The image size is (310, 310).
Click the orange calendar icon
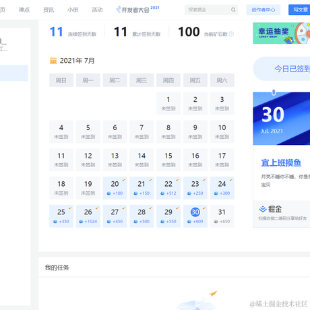(53, 61)
